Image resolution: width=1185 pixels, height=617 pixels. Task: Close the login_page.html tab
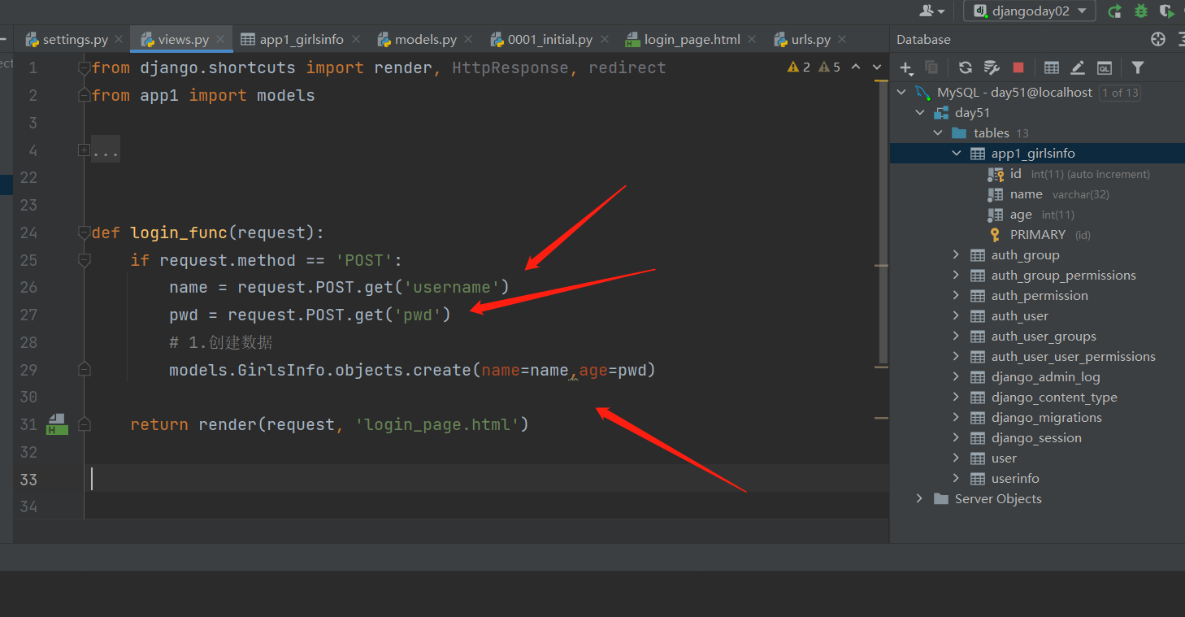click(752, 39)
